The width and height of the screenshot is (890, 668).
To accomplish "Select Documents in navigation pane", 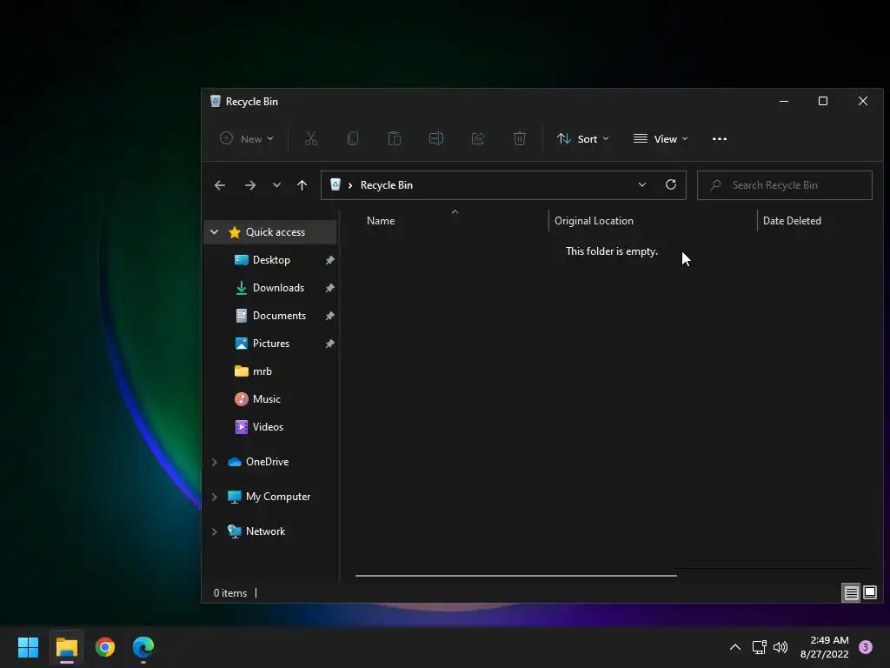I will click(x=279, y=316).
